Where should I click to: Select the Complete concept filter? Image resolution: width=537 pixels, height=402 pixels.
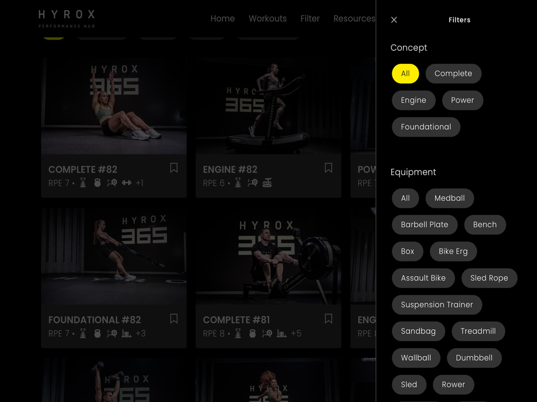click(x=453, y=73)
